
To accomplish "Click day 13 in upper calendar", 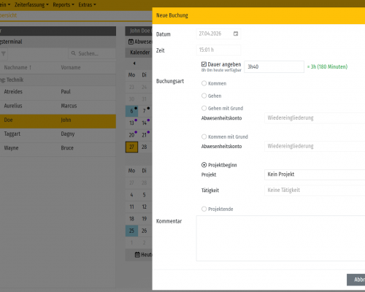I will (x=131, y=123).
